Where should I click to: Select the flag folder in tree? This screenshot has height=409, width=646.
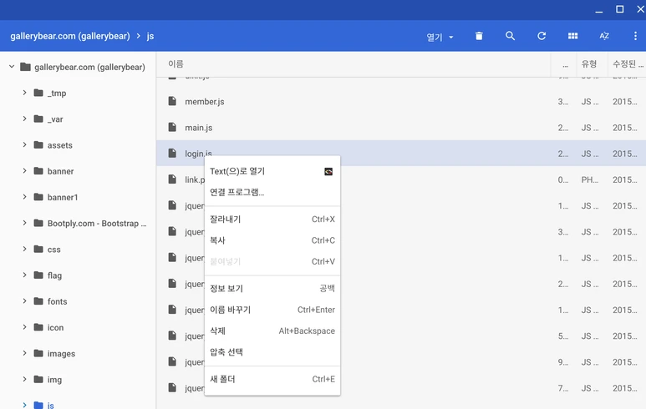click(x=54, y=275)
